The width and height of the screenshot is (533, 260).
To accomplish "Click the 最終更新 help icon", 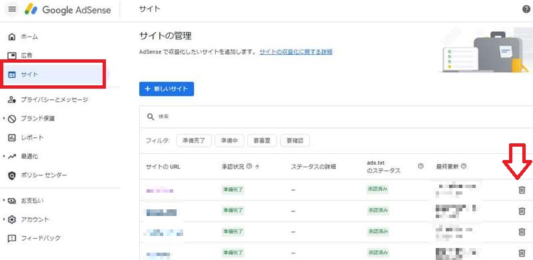I will point(463,167).
